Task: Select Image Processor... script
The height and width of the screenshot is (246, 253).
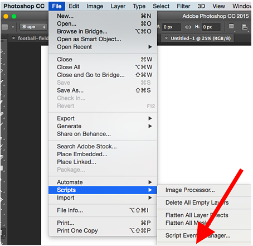Action: (x=205, y=190)
